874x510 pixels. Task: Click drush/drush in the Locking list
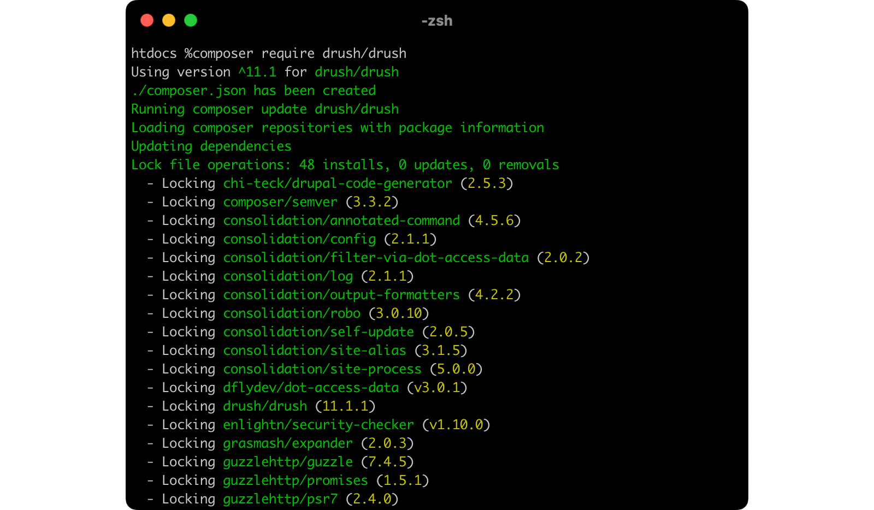click(265, 406)
